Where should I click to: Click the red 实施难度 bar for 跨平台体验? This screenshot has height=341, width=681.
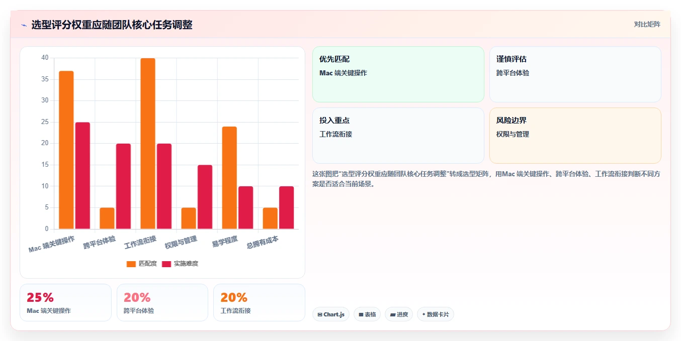123,186
